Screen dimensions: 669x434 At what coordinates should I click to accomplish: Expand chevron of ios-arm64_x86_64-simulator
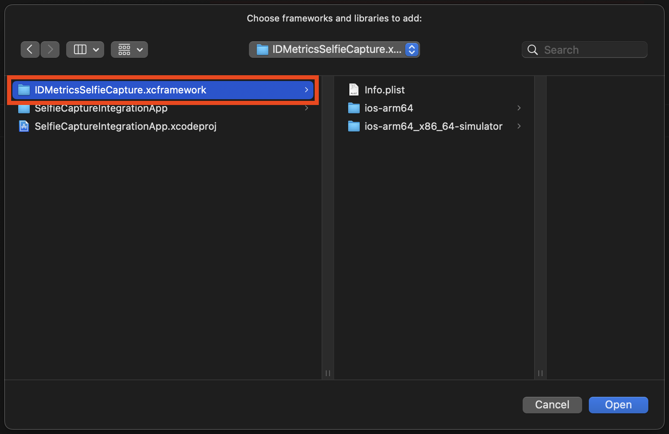pyautogui.click(x=519, y=126)
